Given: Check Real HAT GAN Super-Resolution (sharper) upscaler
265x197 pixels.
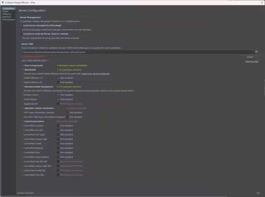Looking at the screenshot, I should point(67,117).
